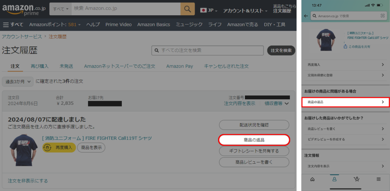Image resolution: width=390 pixels, height=191 pixels.
Task: Tap the mobile 注文内容を表示 row
Action: (x=346, y=166)
